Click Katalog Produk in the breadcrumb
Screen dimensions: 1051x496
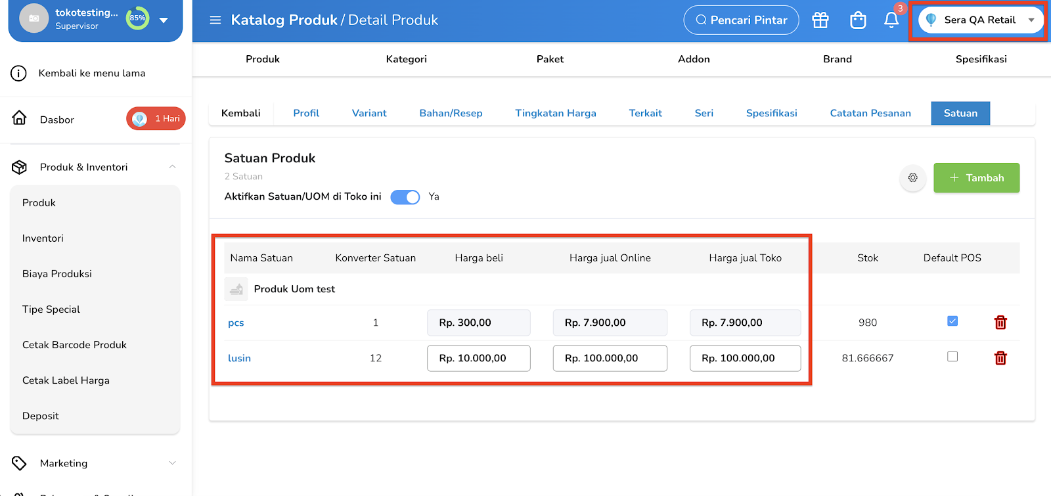284,20
